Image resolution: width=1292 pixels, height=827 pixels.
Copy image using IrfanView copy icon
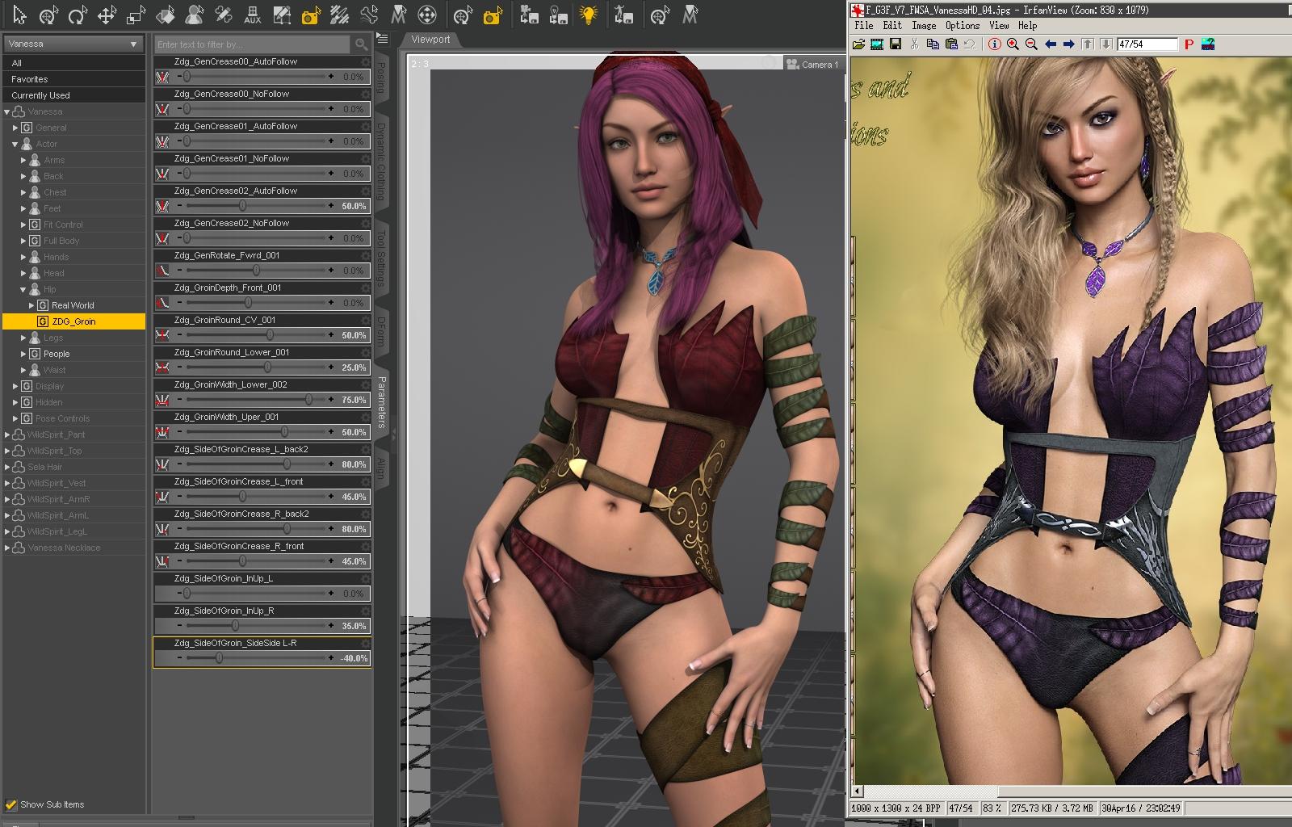tap(933, 44)
